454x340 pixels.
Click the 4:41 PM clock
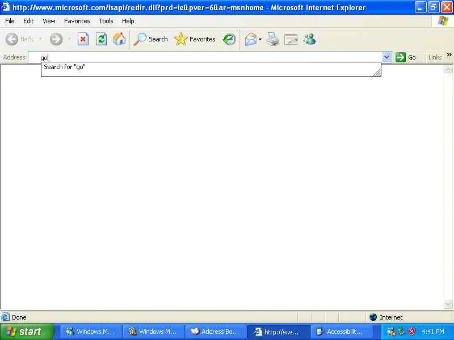pyautogui.click(x=433, y=331)
